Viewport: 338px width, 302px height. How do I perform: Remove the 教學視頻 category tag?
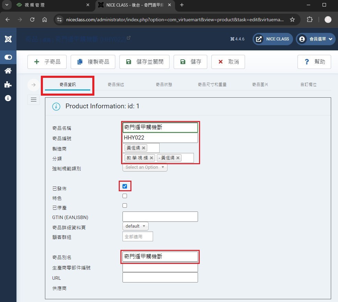[152, 158]
